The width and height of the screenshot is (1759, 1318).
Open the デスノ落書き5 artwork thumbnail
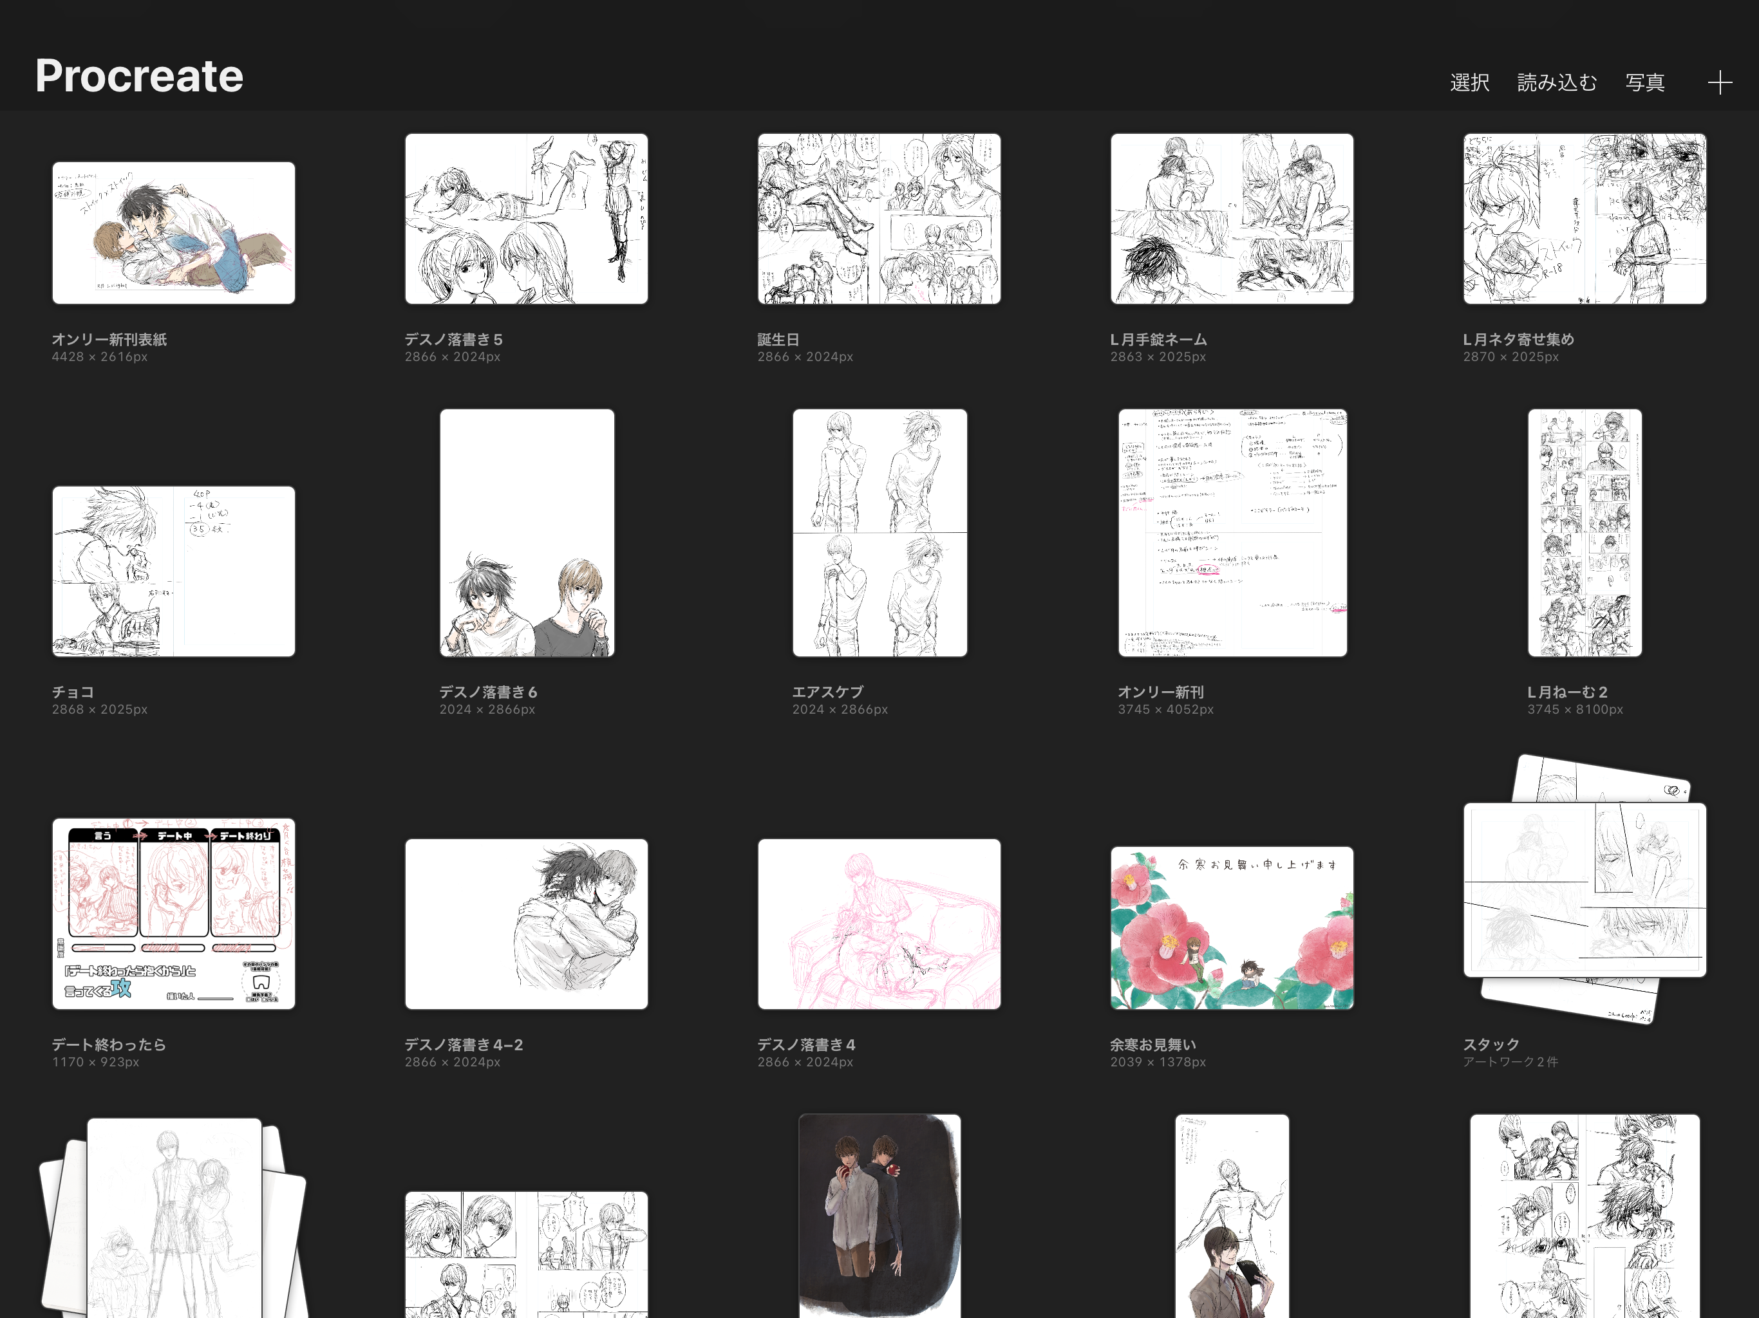(527, 219)
